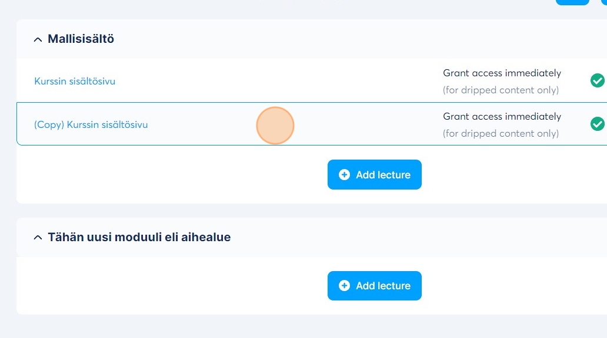Click green checkmark on Kurssin sisältösivu row

point(597,80)
